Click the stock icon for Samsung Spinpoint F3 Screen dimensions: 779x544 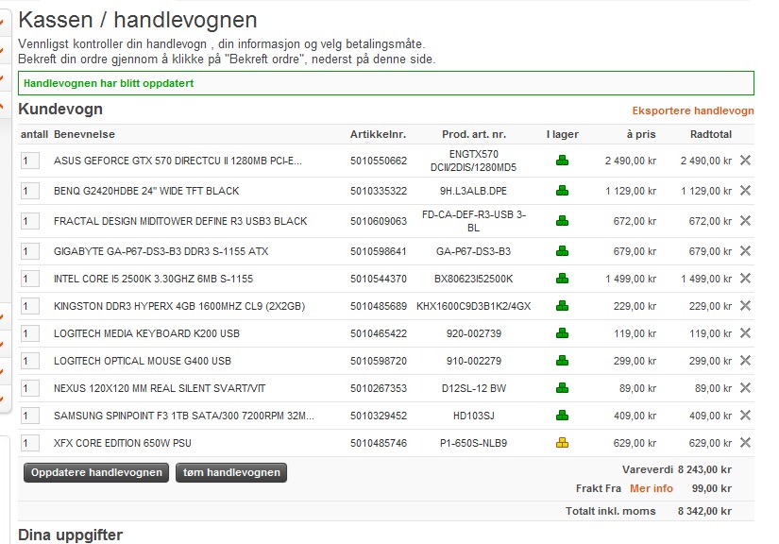(x=562, y=416)
